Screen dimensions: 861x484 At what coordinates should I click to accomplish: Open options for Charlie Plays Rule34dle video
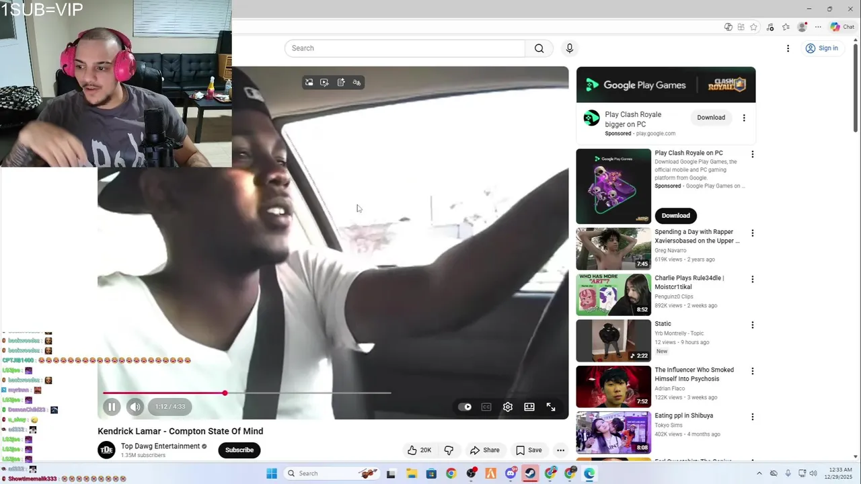pos(752,279)
